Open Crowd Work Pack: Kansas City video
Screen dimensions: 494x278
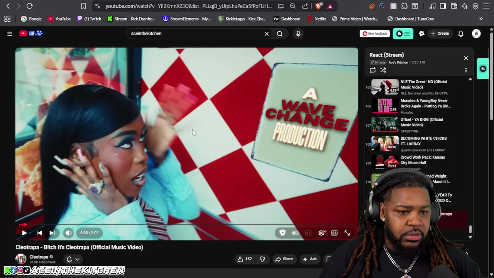[x=419, y=162]
